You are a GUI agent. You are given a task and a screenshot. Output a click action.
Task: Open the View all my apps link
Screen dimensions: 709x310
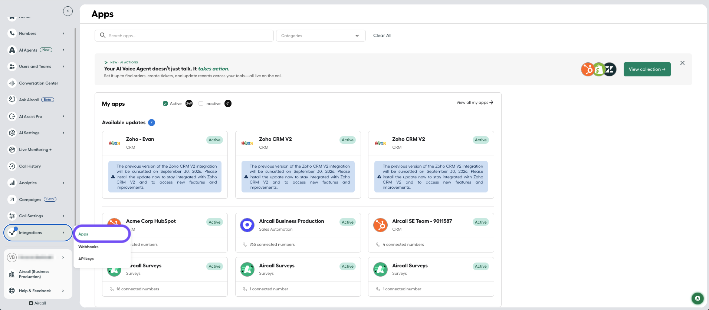[x=475, y=102]
